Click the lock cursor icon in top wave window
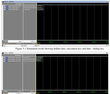 tap(4, 43)
